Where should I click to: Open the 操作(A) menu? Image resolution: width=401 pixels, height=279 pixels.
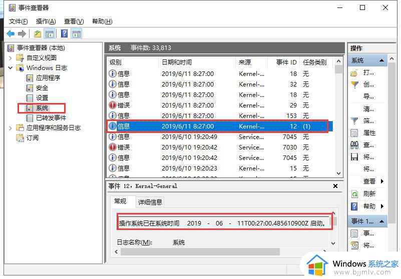point(46,21)
